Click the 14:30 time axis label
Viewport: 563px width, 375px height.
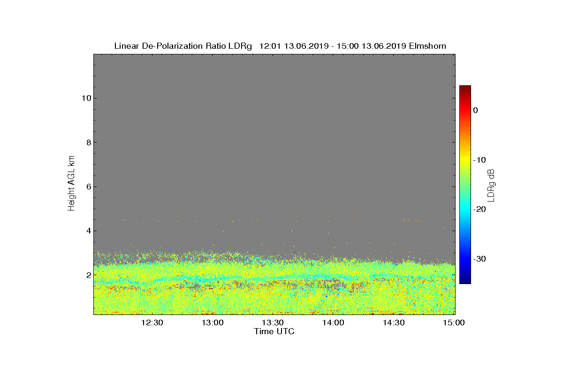pyautogui.click(x=394, y=323)
